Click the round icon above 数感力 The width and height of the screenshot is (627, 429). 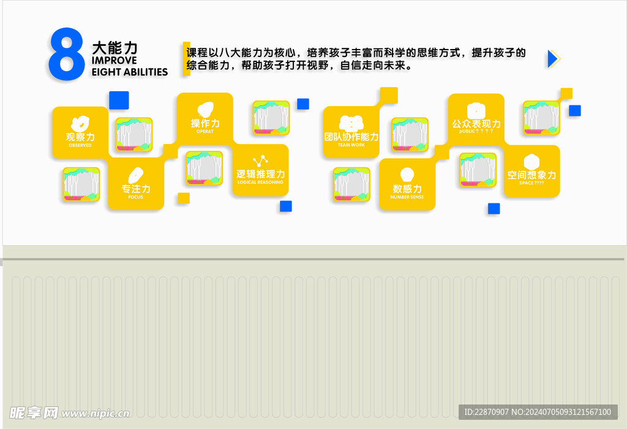click(x=407, y=174)
